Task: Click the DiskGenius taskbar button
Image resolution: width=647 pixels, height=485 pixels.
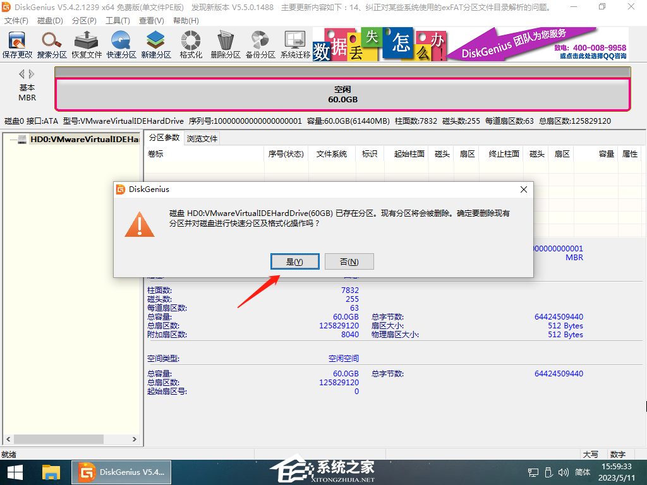Action: click(x=121, y=472)
